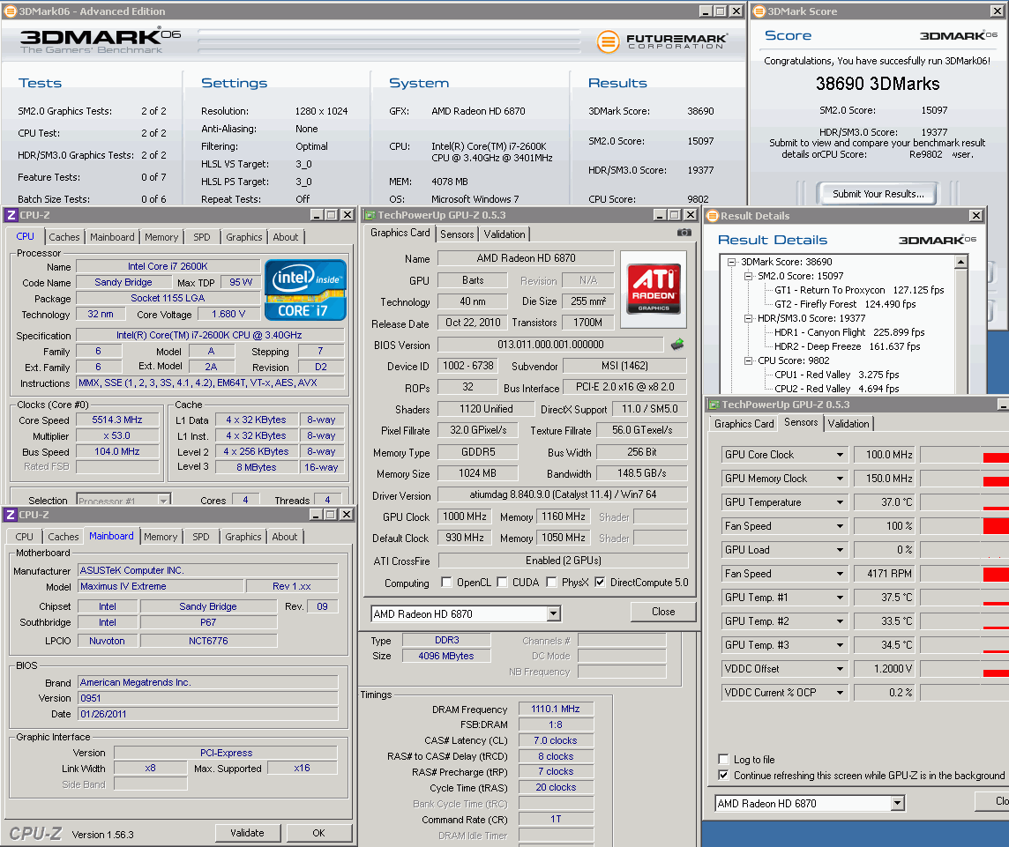
Task: Click the Futuremark Corporation logo
Action: coord(662,41)
